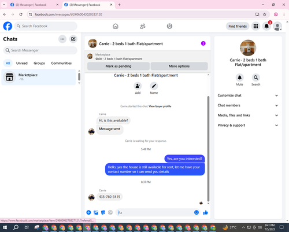
Task: Expand Customize chat section
Action: (x=248, y=95)
